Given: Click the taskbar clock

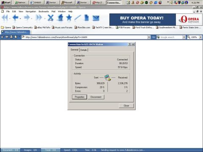Looking at the screenshot, I should [196, 3].
